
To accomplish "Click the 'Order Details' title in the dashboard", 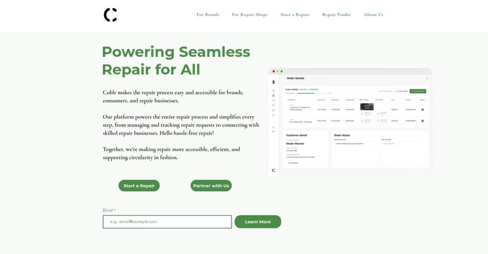I will coord(295,78).
